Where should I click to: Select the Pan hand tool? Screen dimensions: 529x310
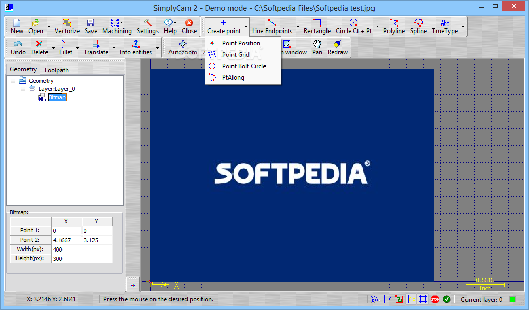coord(317,48)
